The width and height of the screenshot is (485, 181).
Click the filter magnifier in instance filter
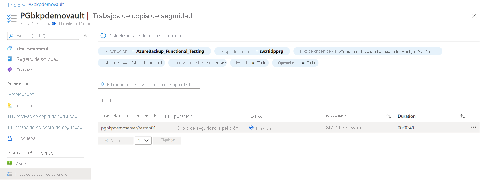click(x=102, y=84)
